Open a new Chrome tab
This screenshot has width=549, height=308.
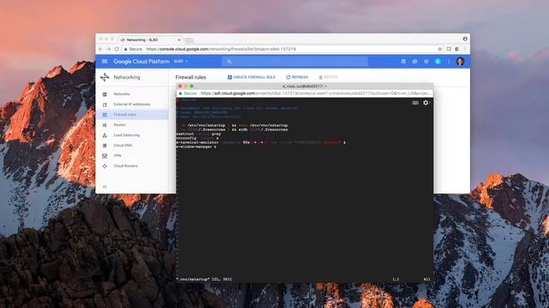pyautogui.click(x=189, y=40)
